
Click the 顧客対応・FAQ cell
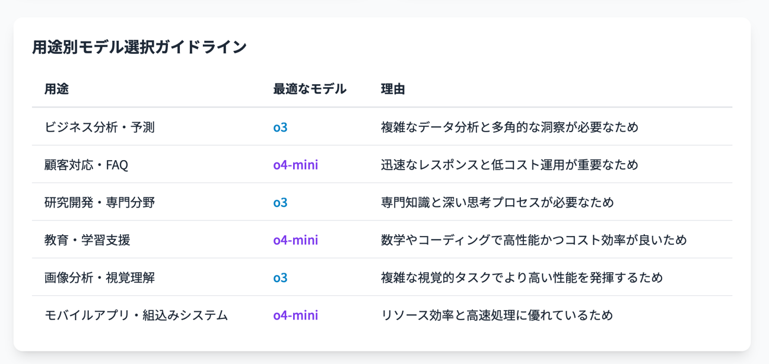point(86,165)
